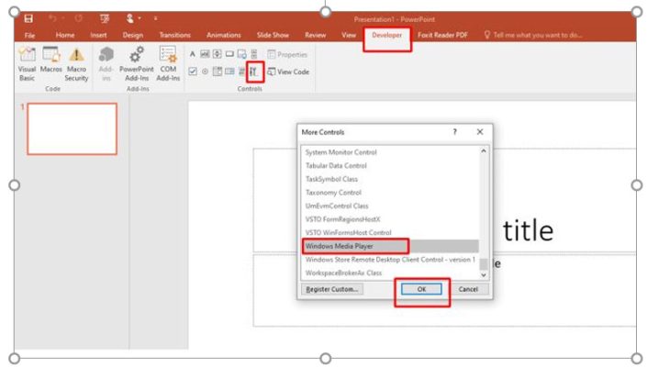Insert a Check Box control
The height and width of the screenshot is (367, 647).
click(193, 72)
